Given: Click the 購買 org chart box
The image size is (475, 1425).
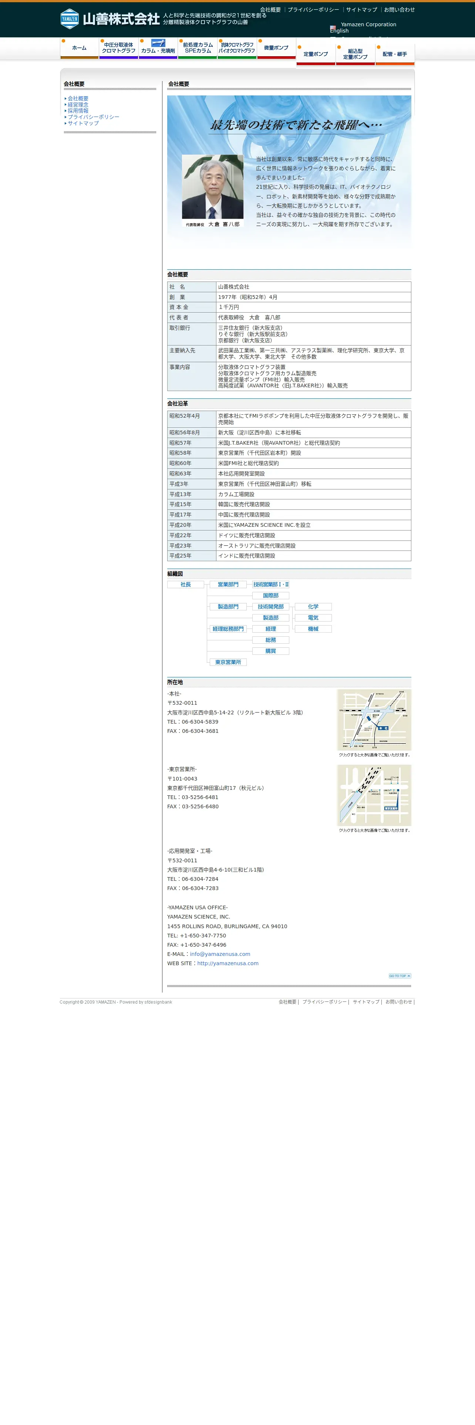Looking at the screenshot, I should (271, 651).
